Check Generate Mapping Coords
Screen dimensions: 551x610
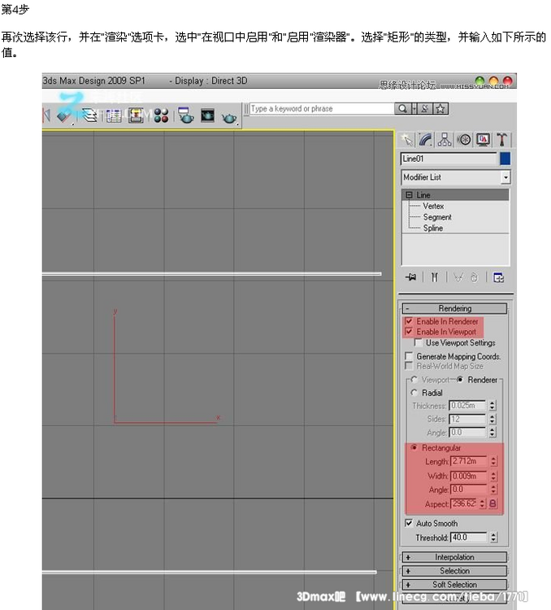coord(409,356)
